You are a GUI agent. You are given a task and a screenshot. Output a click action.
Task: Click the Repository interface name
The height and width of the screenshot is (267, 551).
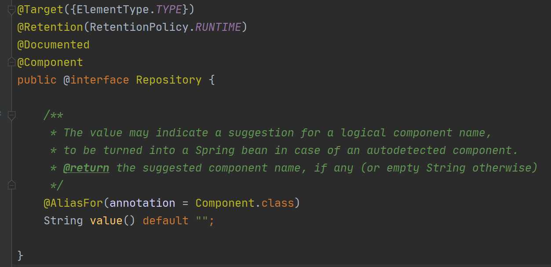(169, 80)
